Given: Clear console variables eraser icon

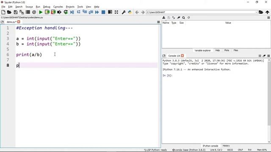Looking at the screenshot, I should [264, 56].
